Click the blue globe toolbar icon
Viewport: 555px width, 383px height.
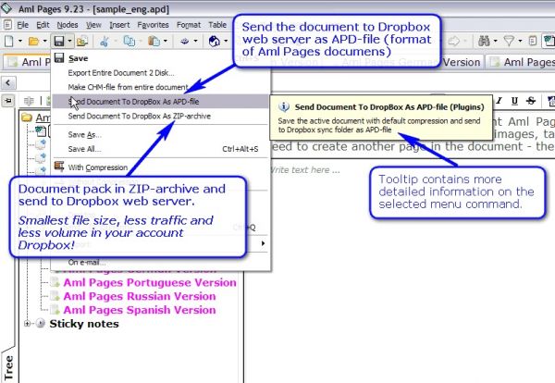pos(215,41)
